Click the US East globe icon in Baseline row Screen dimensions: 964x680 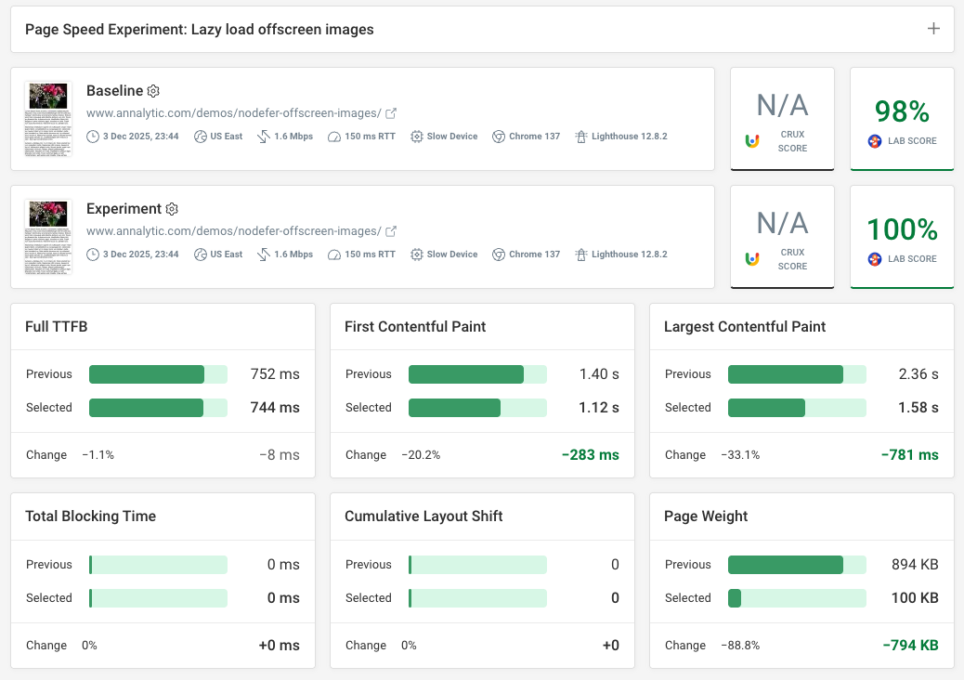201,137
